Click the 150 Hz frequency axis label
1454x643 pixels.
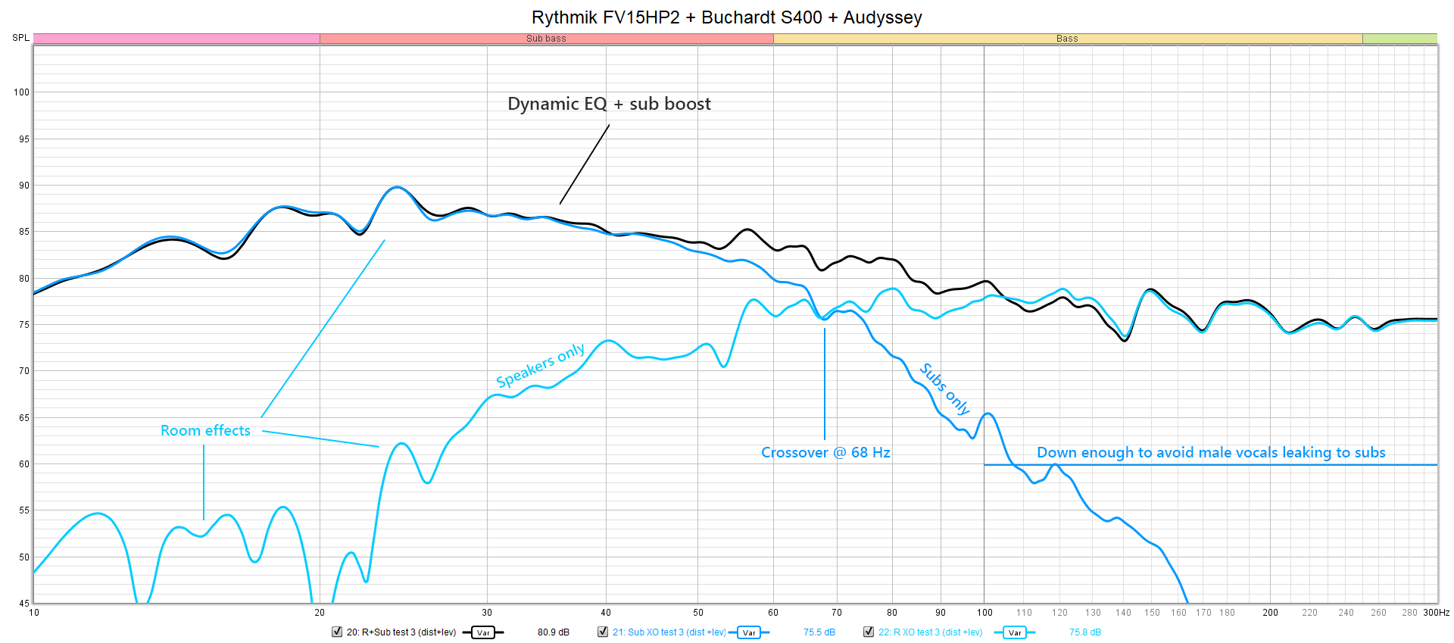(1152, 613)
